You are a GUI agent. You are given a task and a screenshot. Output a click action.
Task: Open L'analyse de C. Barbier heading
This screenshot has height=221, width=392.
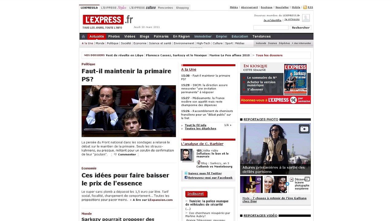(202, 144)
